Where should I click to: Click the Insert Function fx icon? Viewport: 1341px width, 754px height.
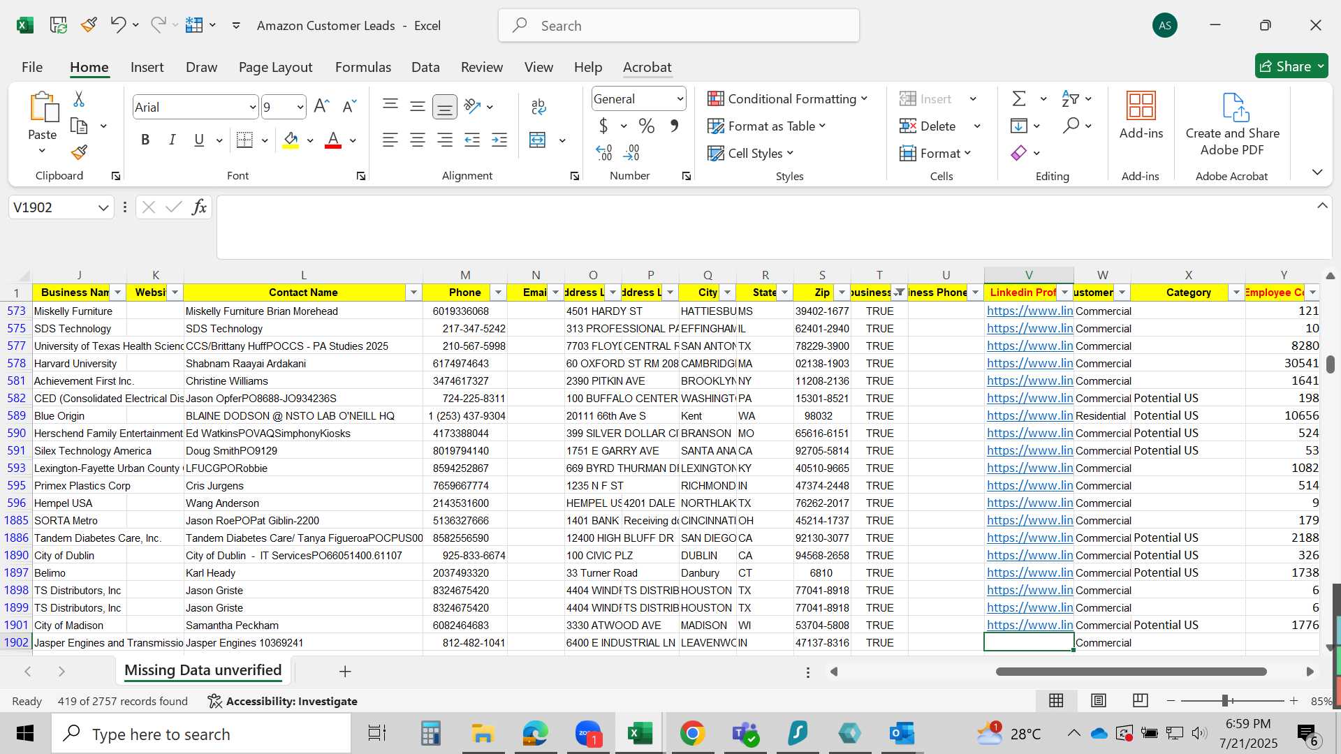(x=199, y=207)
